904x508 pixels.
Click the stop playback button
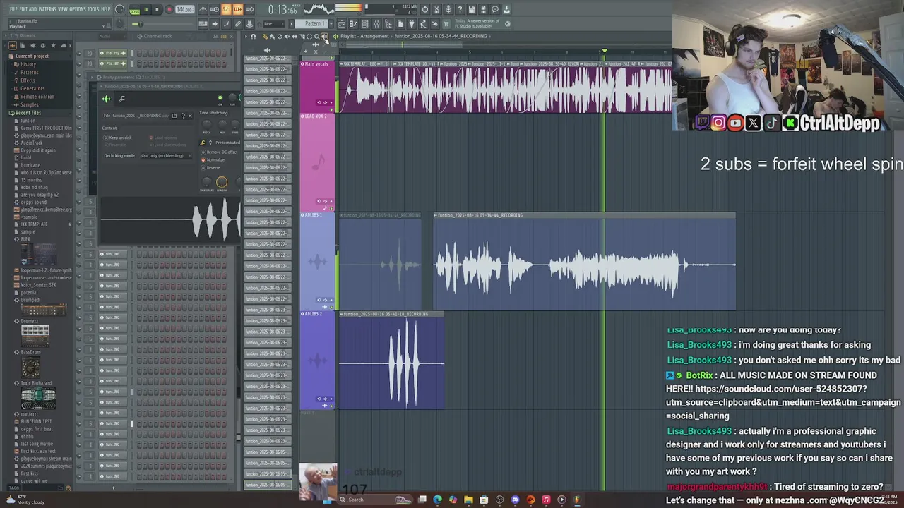point(157,10)
